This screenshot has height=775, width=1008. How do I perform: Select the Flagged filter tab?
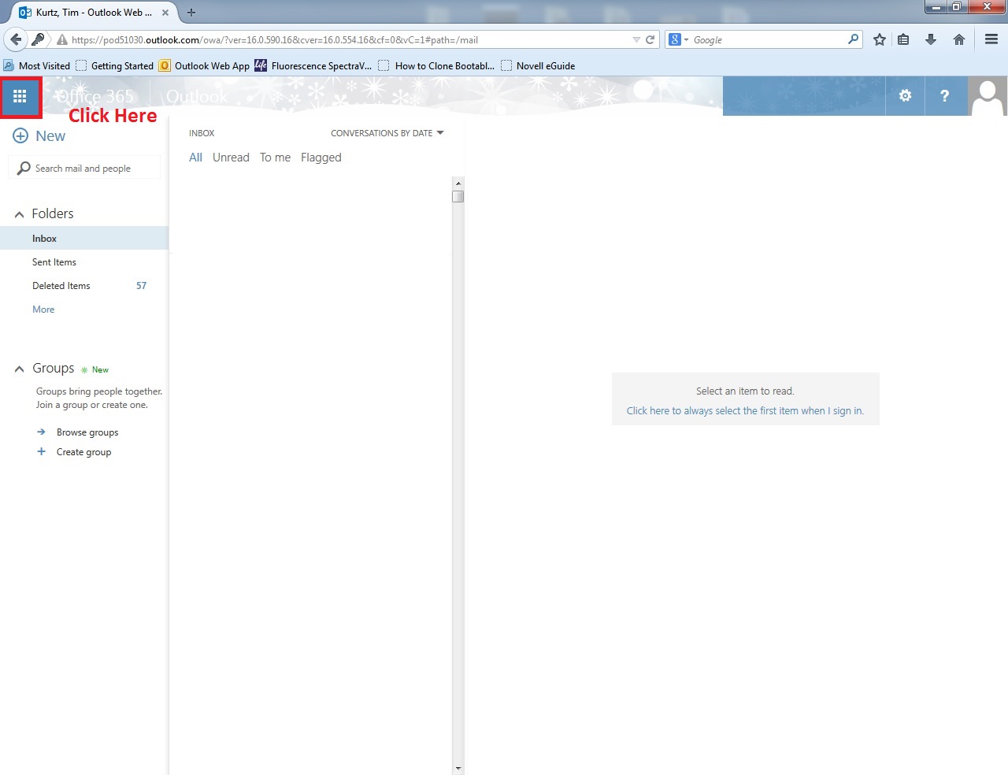[x=321, y=158]
